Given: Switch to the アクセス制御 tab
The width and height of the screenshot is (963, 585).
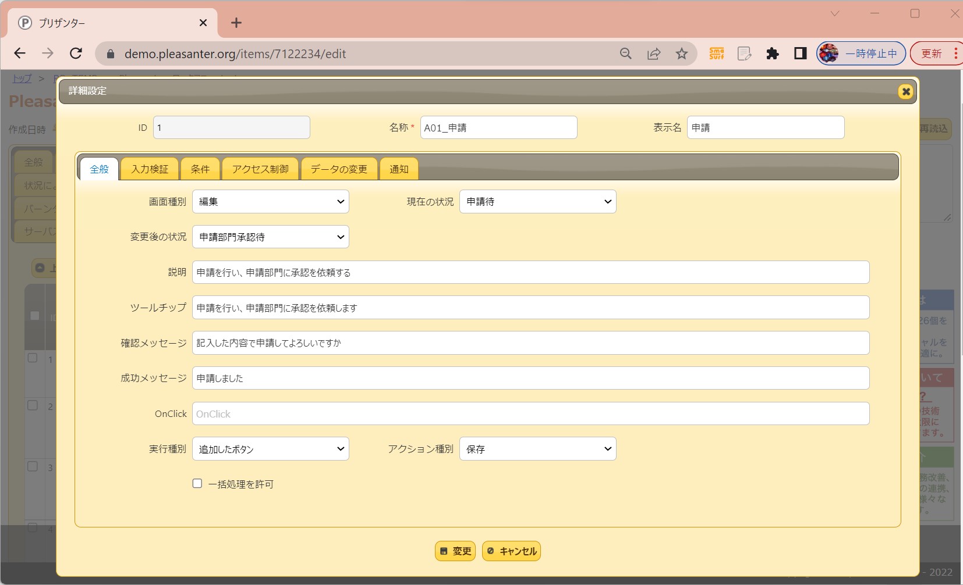Looking at the screenshot, I should pos(260,169).
